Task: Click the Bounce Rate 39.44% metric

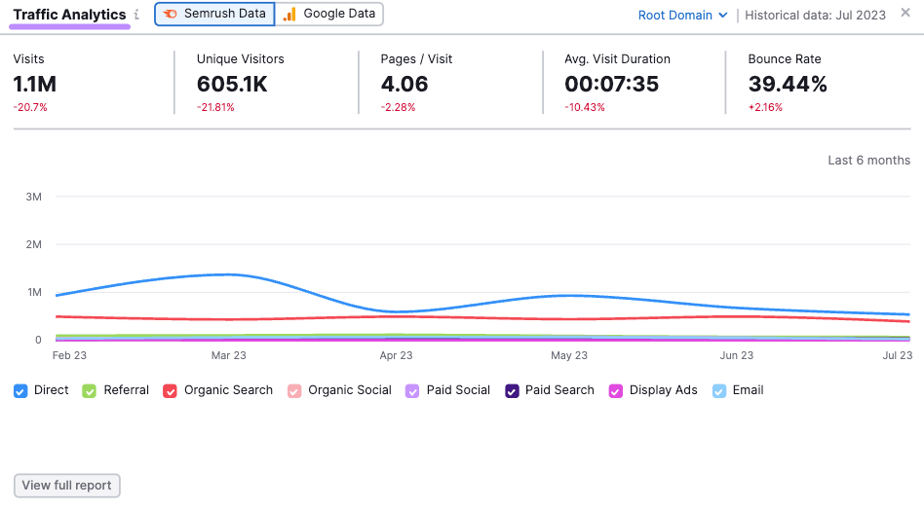Action: tap(788, 85)
